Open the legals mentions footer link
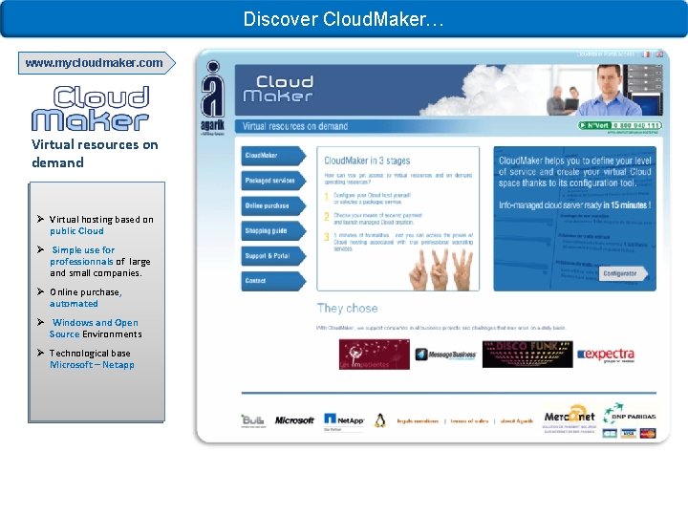The height and width of the screenshot is (516, 688). click(418, 420)
